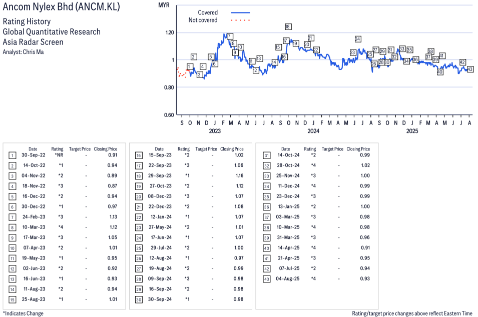Image resolution: width=478 pixels, height=317 pixels.
Task: Click the date cell '04-Aug-25'
Action: click(288, 278)
